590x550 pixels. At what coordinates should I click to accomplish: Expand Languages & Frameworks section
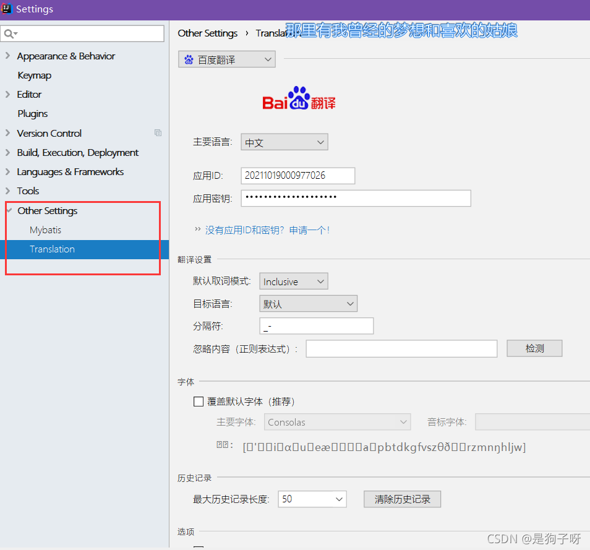coord(7,171)
